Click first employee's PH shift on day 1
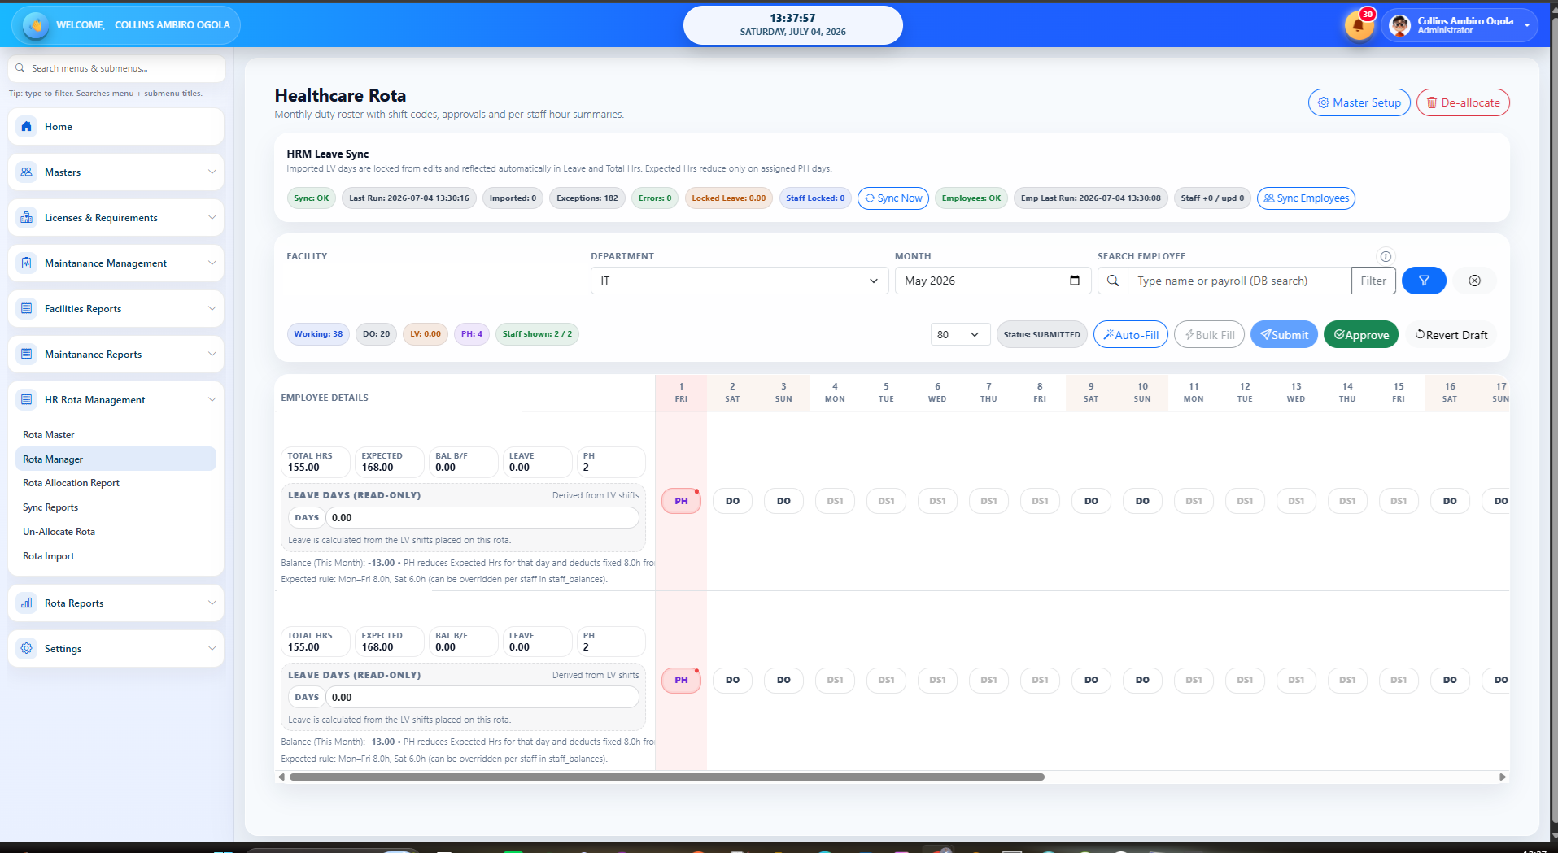The height and width of the screenshot is (853, 1558). [681, 501]
